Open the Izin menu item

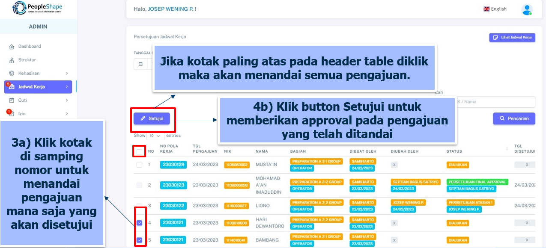22,114
